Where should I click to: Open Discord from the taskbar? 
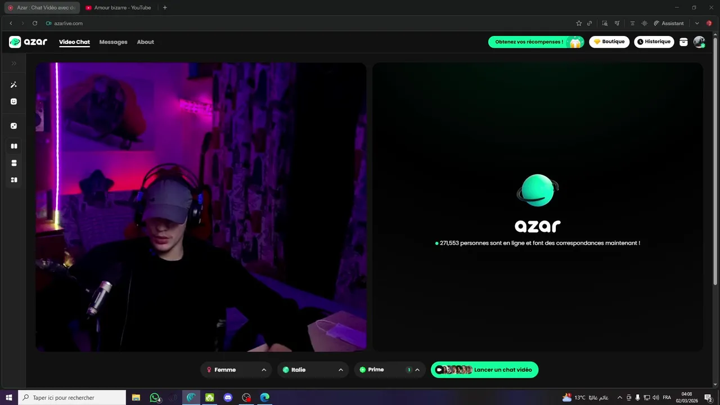[x=228, y=398]
